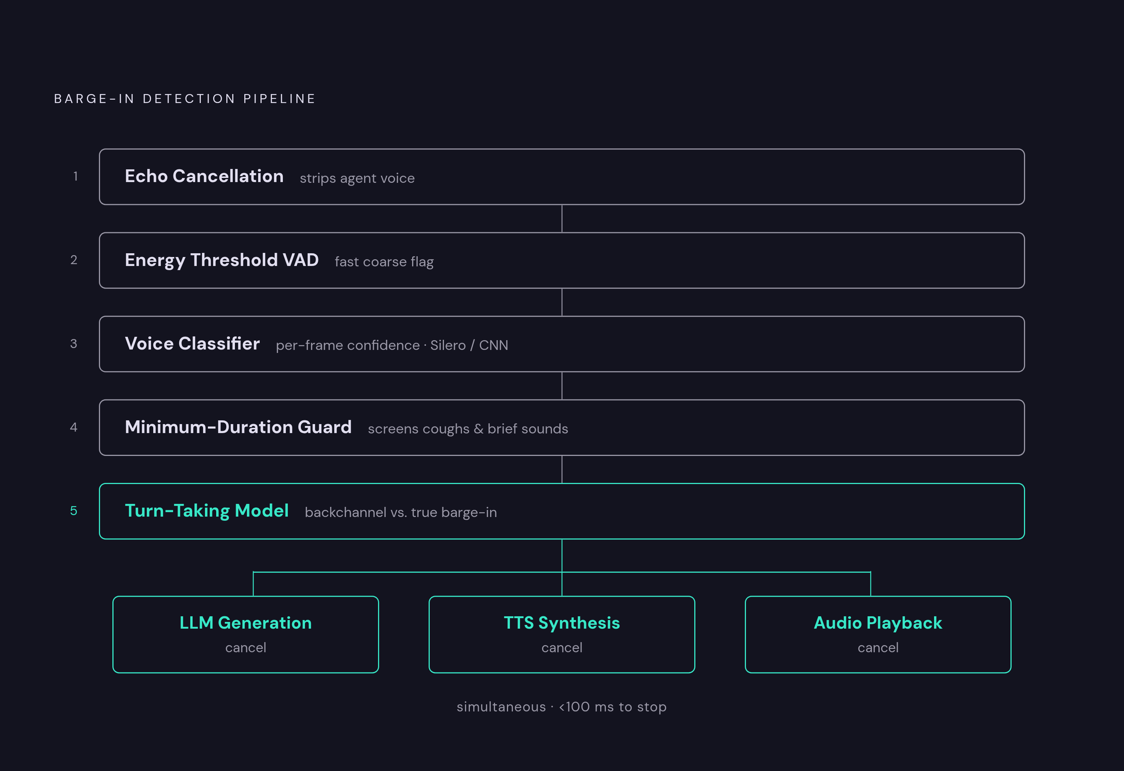Open the LLM Generation cancel box
1124x771 pixels.
(x=246, y=634)
